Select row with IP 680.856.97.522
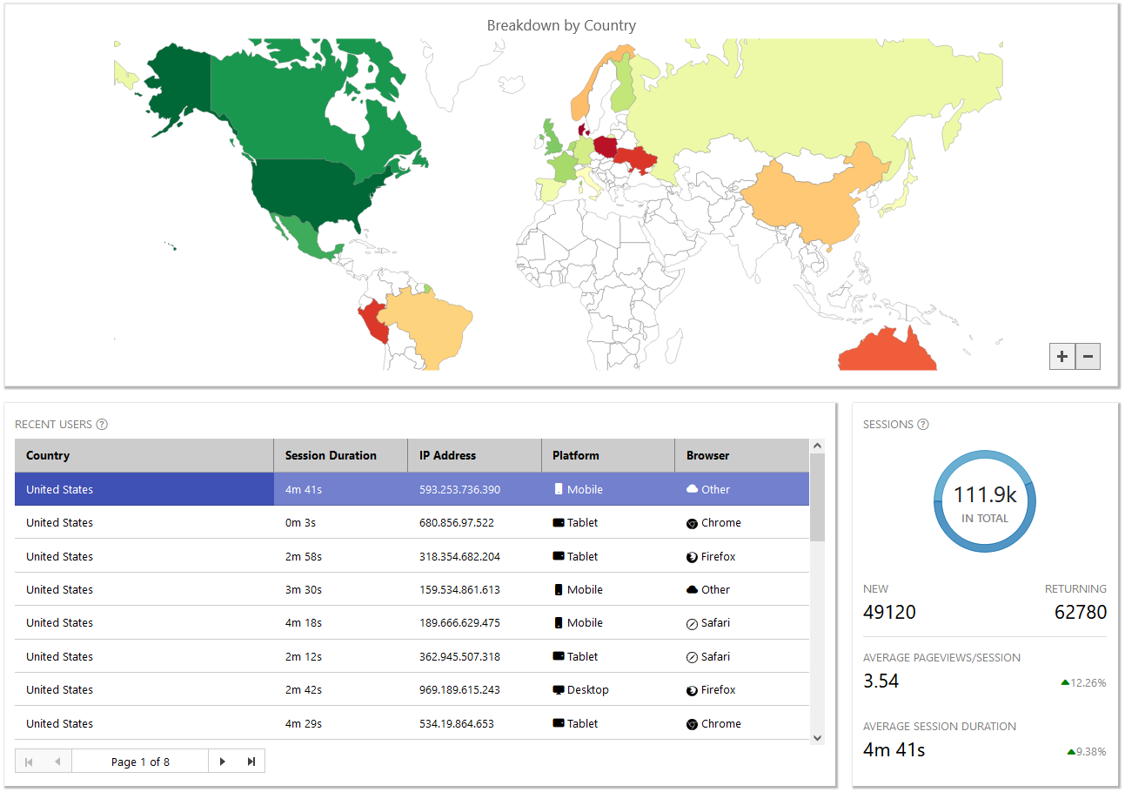 tap(459, 523)
